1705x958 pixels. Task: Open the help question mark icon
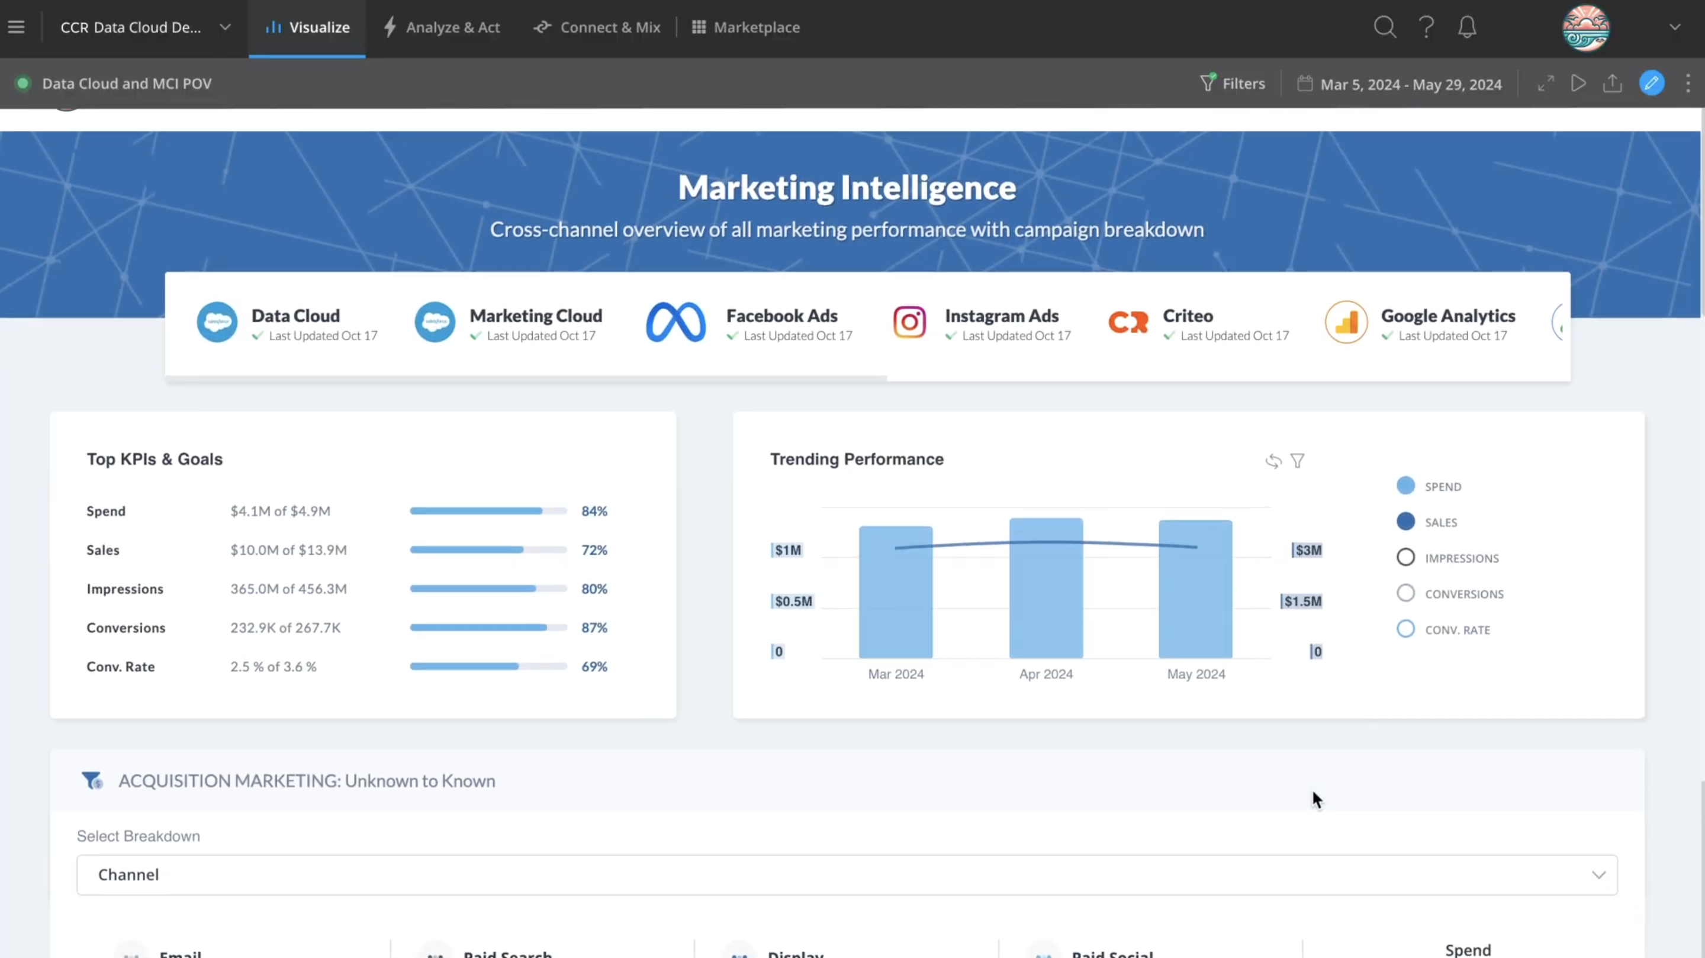tap(1426, 27)
